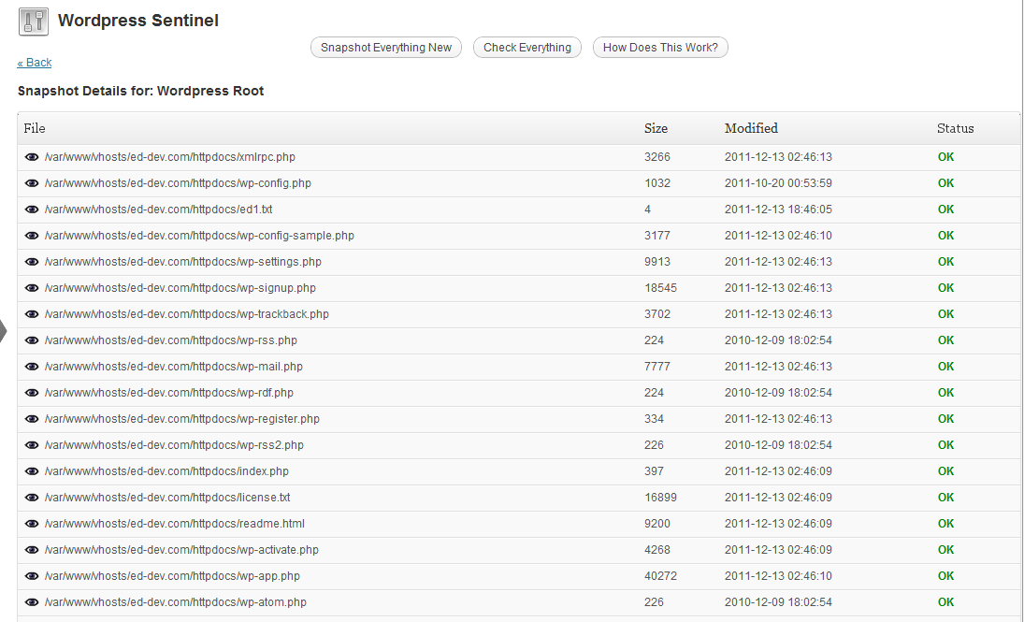Image resolution: width=1024 pixels, height=622 pixels.
Task: Click the File column header
Action: click(x=35, y=128)
